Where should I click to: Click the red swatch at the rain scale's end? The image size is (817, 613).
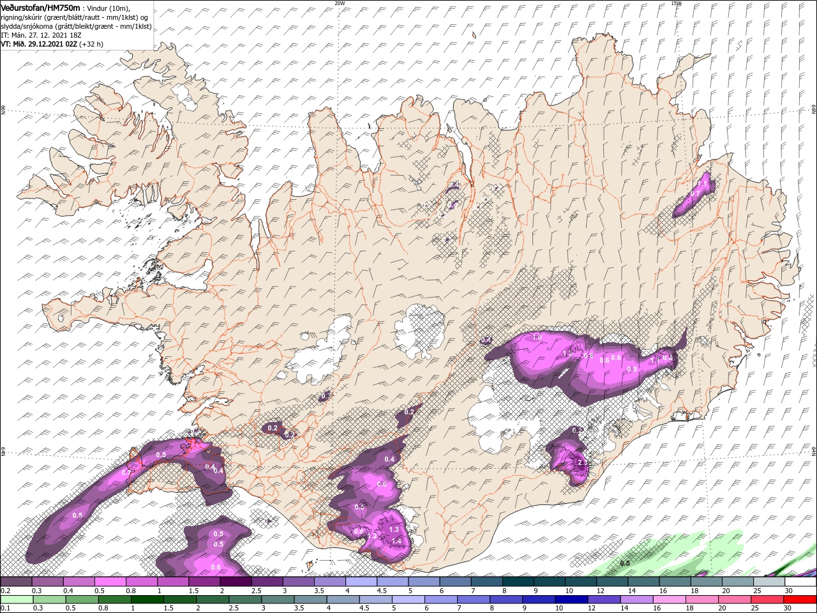(x=800, y=600)
